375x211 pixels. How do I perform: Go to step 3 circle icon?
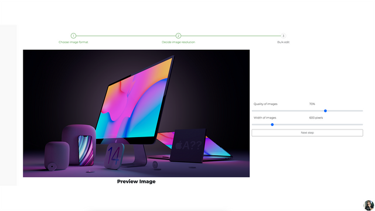click(283, 36)
